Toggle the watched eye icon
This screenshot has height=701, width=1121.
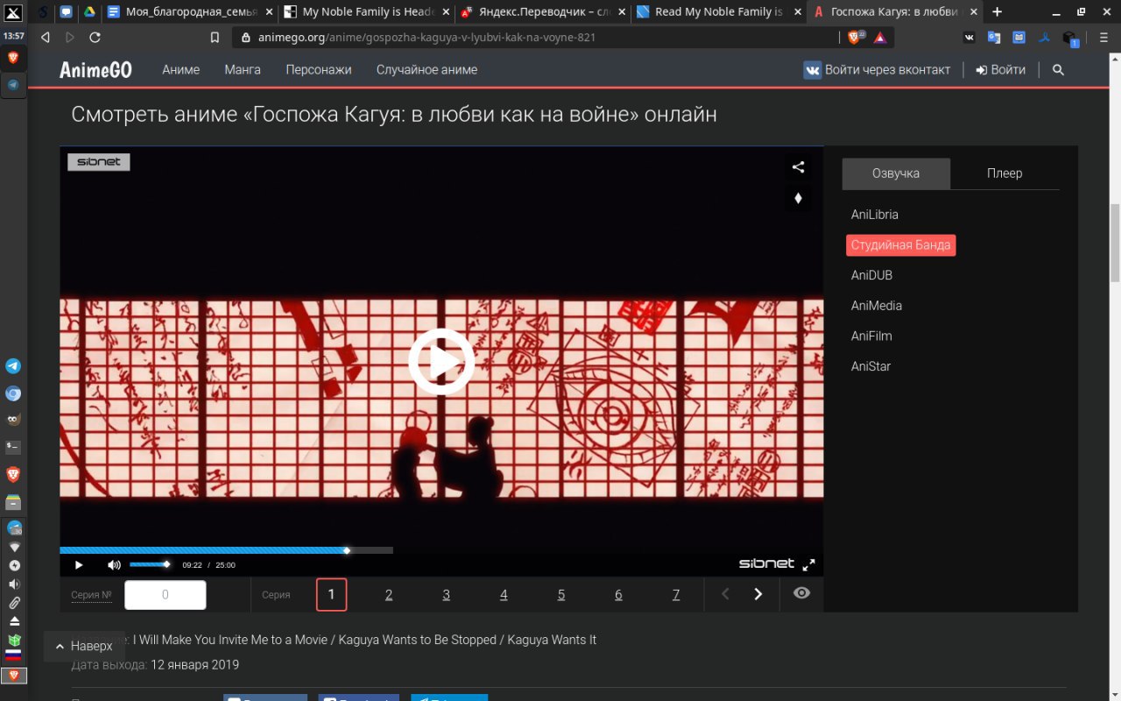tap(801, 593)
